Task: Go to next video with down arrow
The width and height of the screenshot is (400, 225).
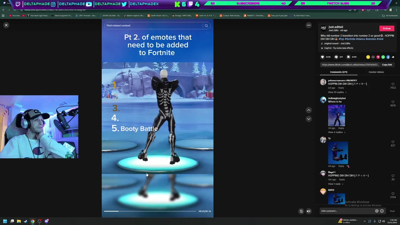Action: [308, 119]
